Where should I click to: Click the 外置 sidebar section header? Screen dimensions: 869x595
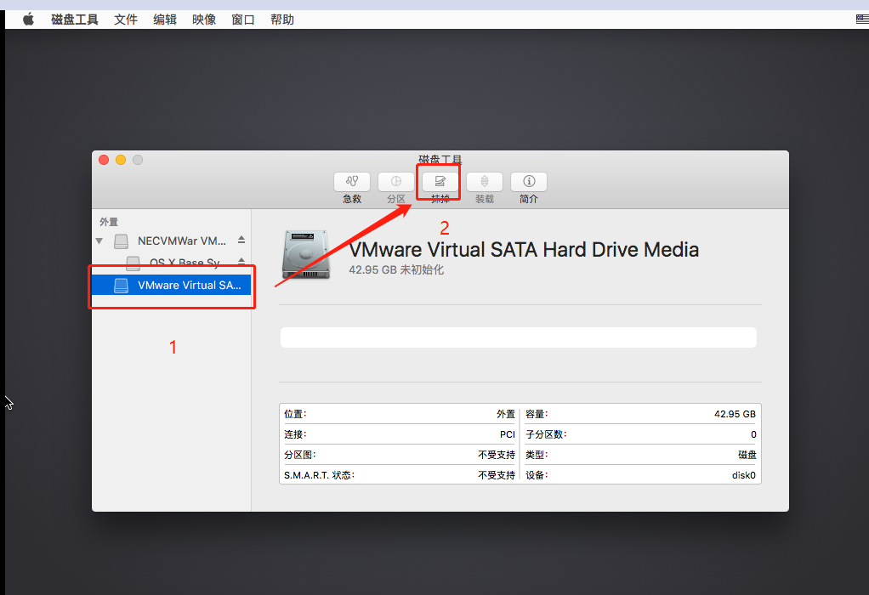[x=109, y=222]
